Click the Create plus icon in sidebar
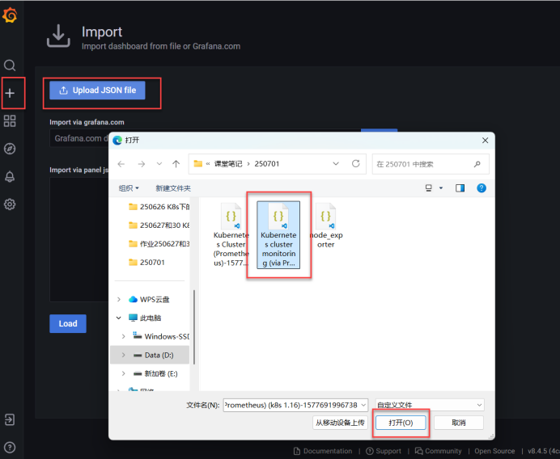Viewport: 560px width, 459px height. pyautogui.click(x=10, y=94)
